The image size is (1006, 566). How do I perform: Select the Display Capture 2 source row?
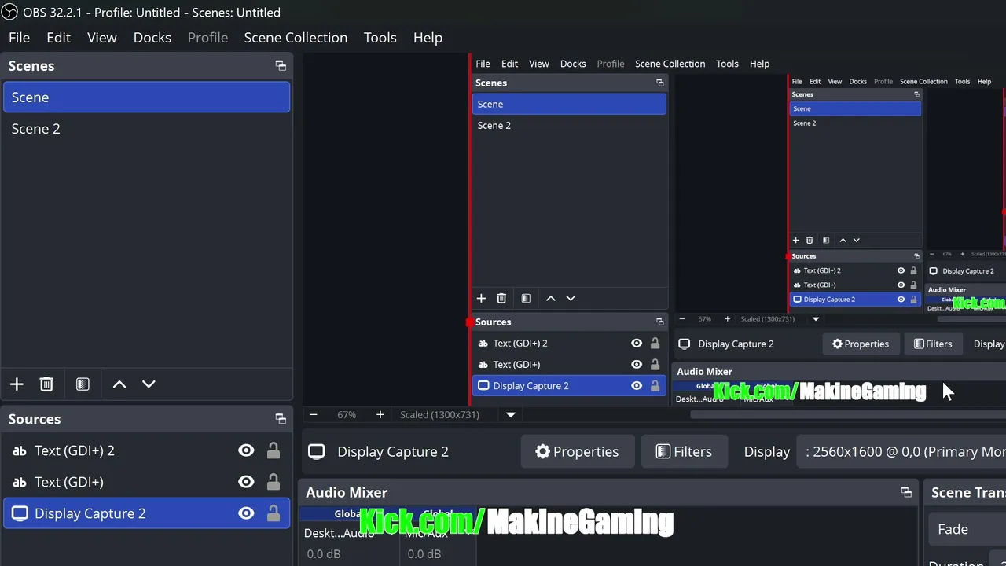[x=147, y=513]
